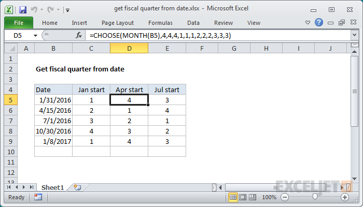Click the vertical scrollbar thumb
The width and height of the screenshot is (363, 207).
click(354, 91)
